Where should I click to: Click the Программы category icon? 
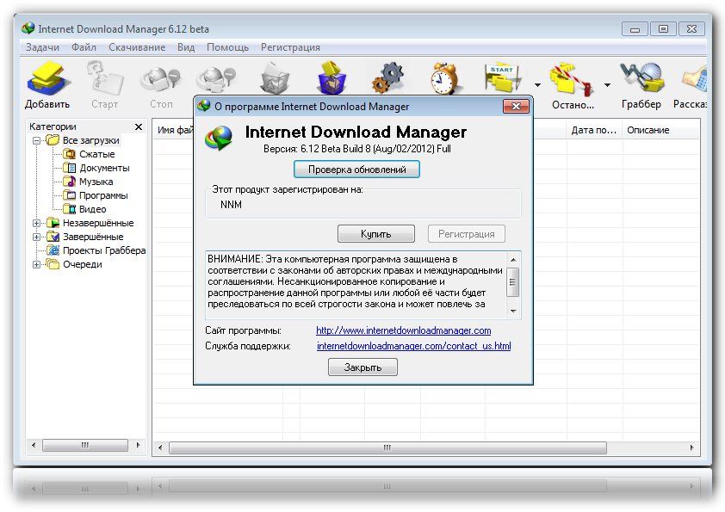[x=70, y=195]
